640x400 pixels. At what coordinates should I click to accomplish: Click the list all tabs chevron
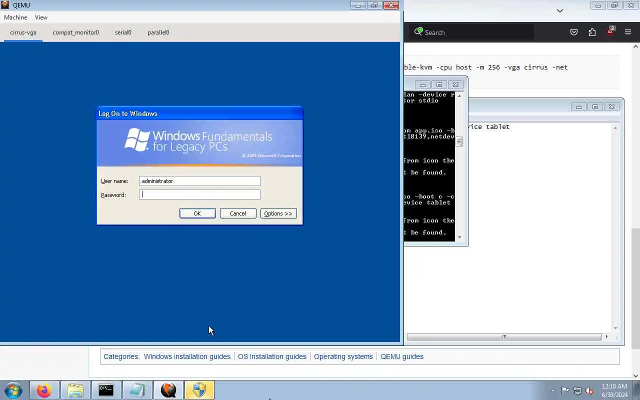(x=560, y=10)
